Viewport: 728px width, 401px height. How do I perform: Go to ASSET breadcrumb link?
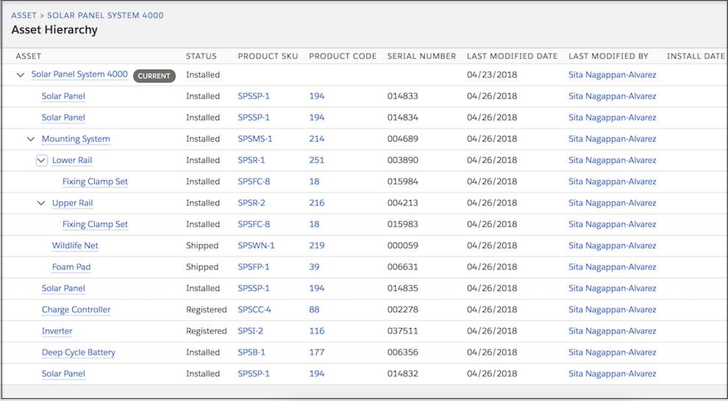24,15
